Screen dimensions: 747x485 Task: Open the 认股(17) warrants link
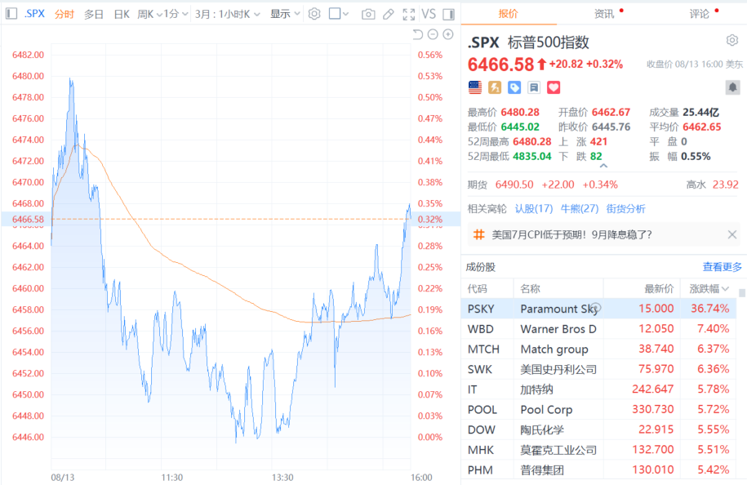coord(534,209)
